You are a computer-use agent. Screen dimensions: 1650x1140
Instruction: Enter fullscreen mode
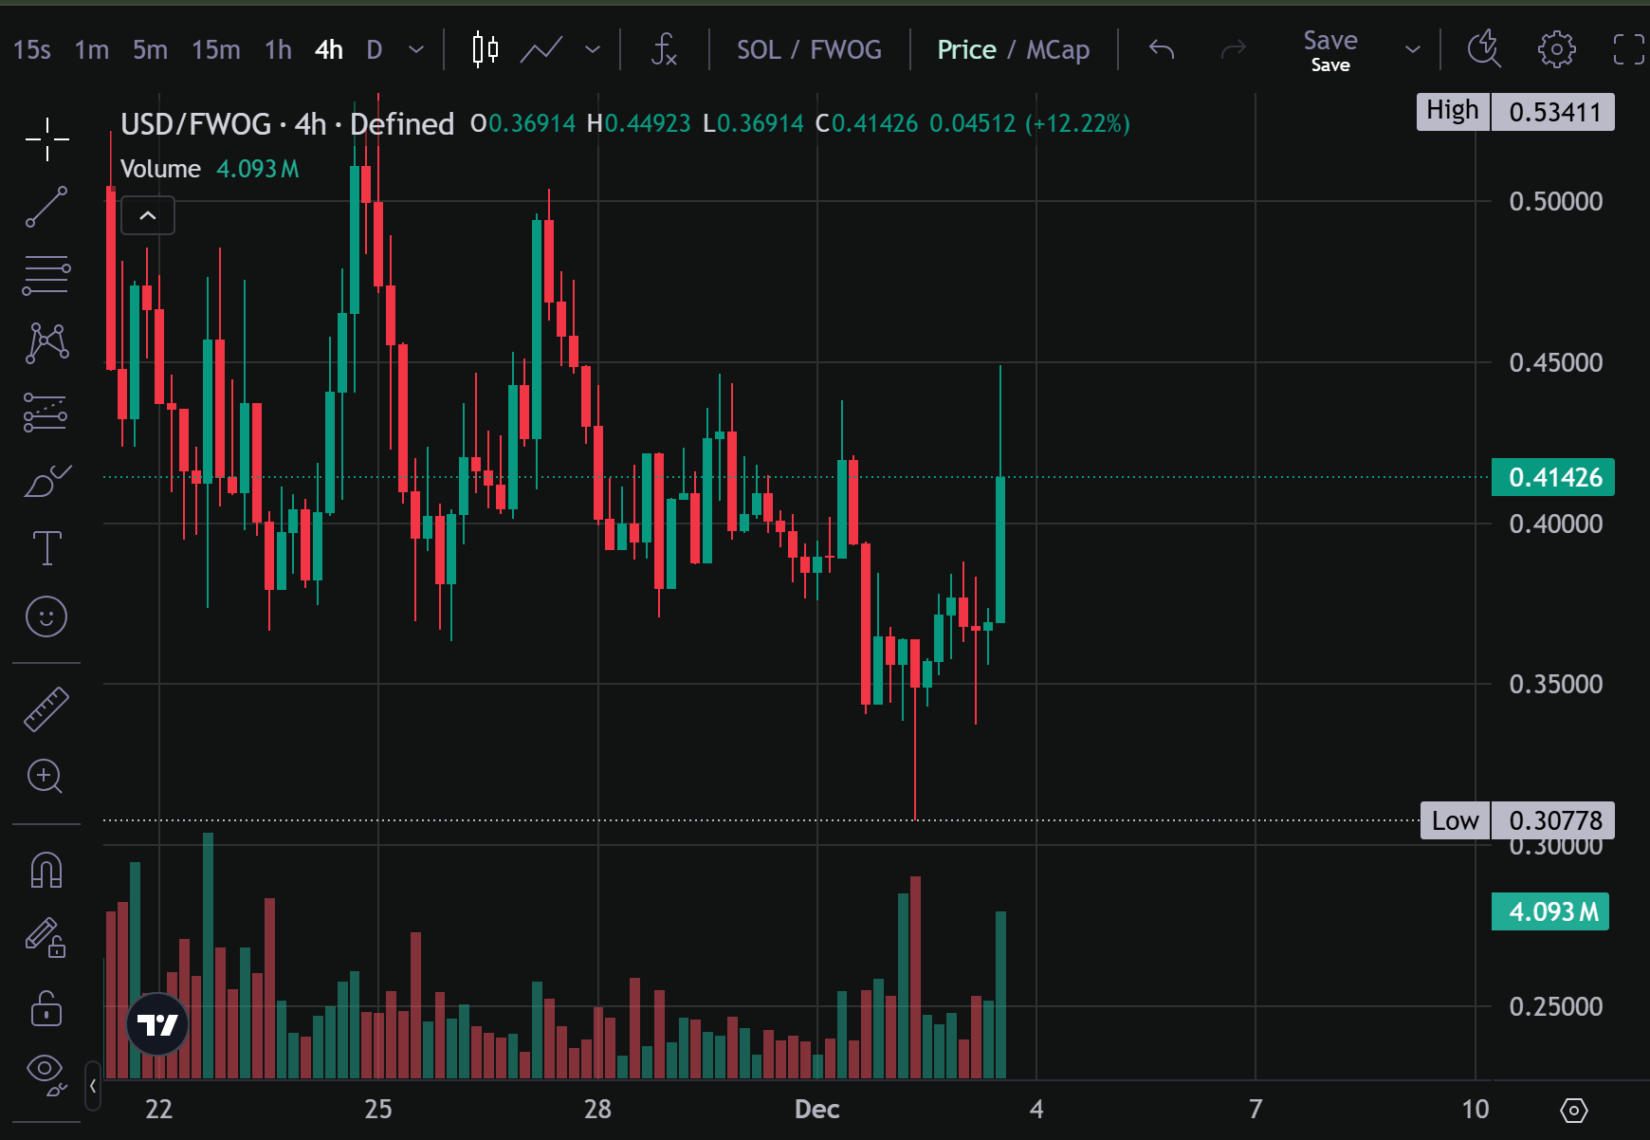1627,49
